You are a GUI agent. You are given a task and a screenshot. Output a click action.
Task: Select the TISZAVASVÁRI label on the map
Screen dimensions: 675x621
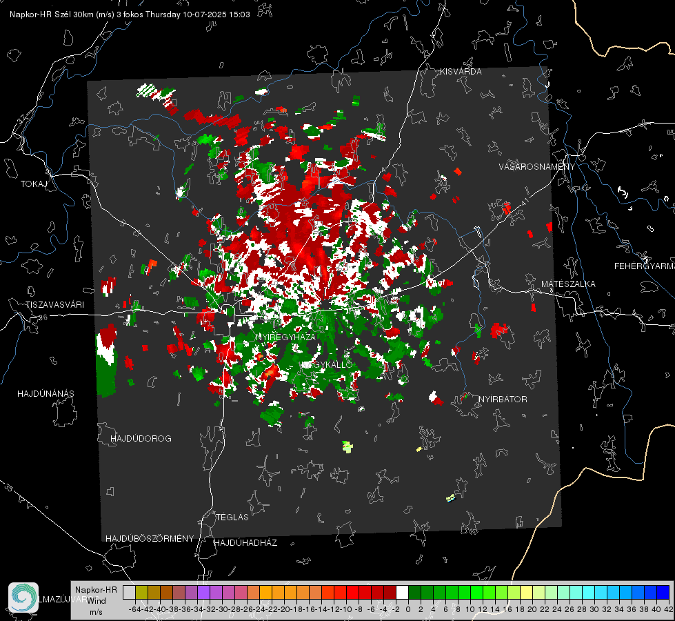tap(54, 305)
